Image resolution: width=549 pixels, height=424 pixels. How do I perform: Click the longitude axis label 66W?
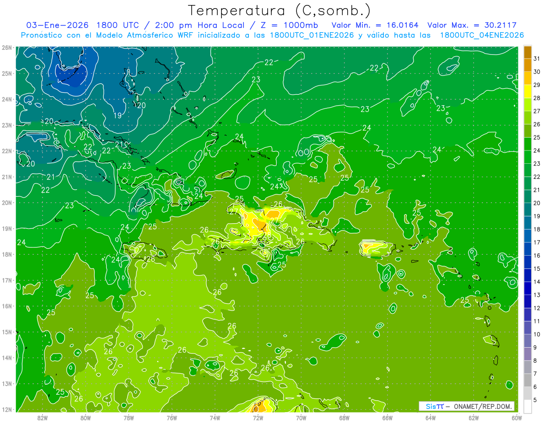[x=388, y=418]
